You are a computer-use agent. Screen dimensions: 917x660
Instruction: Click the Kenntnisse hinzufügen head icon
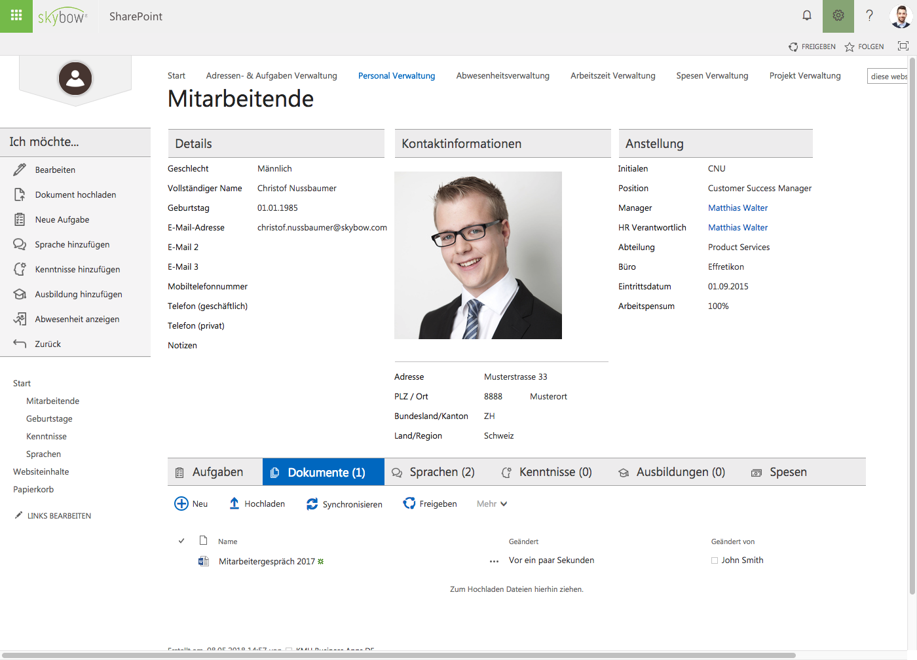tap(20, 269)
